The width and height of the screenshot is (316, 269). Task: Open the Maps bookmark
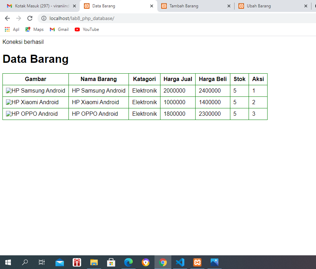click(x=34, y=29)
